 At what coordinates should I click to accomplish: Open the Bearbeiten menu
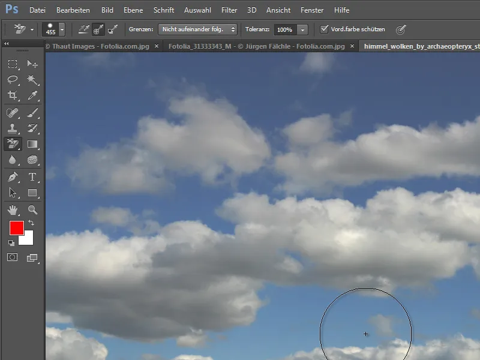(73, 10)
